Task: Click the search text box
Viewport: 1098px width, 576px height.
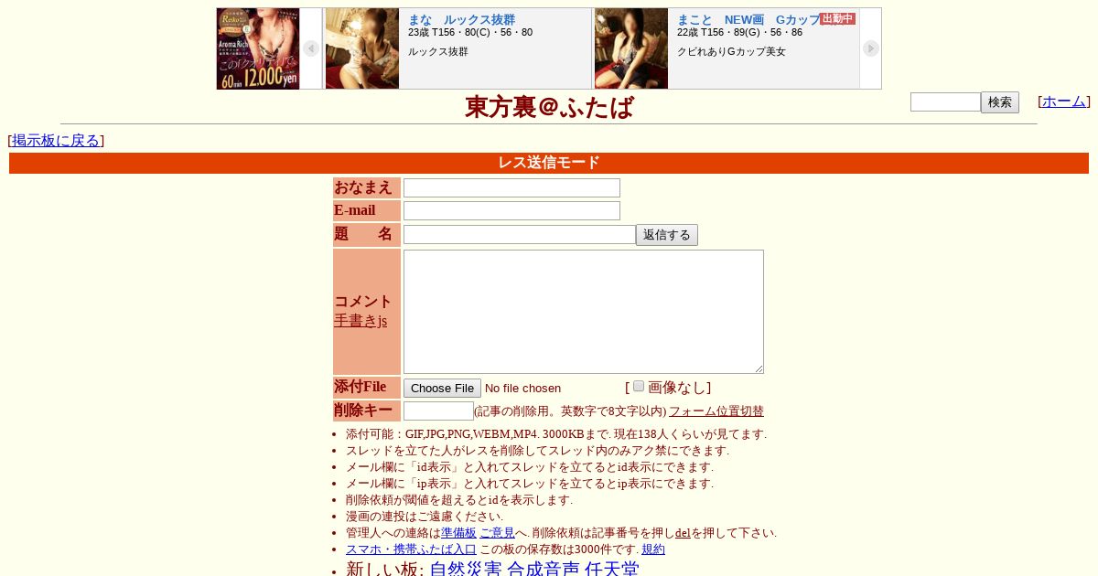Action: [x=945, y=101]
